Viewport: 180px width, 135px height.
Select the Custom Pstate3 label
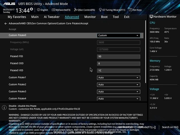pos(17,92)
